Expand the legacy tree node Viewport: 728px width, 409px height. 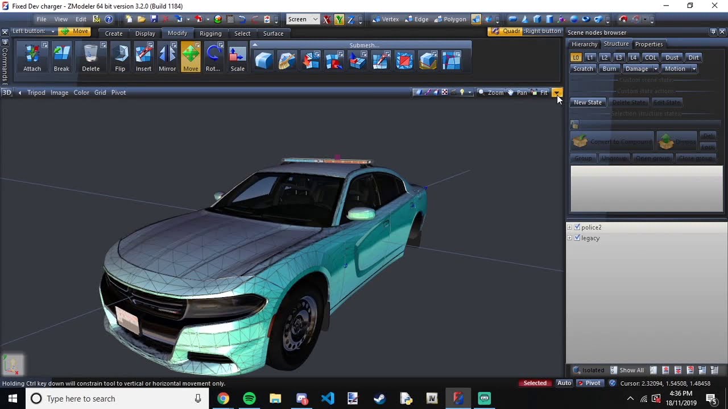570,238
